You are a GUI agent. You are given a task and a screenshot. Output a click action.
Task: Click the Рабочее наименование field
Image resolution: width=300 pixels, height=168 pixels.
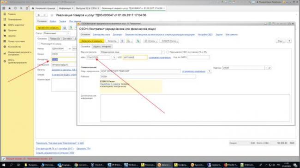coord(148,76)
